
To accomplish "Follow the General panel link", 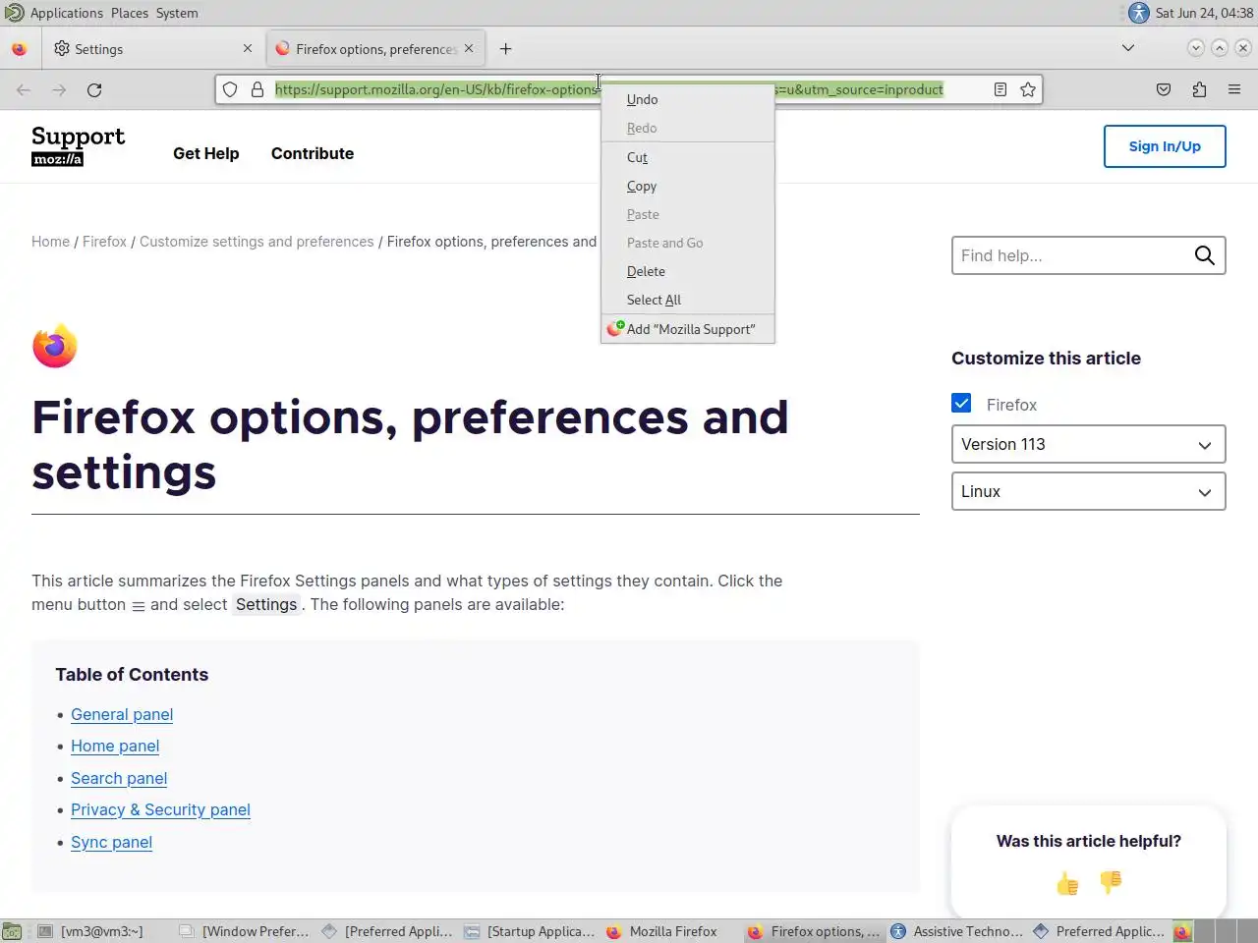I will pos(122,714).
